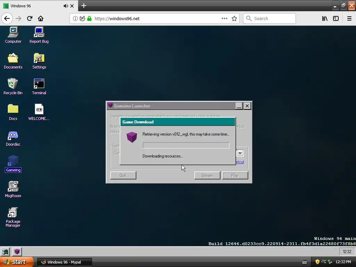Minimize the Gameing Launcher window
Image resolution: width=356 pixels, height=267 pixels.
click(x=239, y=106)
